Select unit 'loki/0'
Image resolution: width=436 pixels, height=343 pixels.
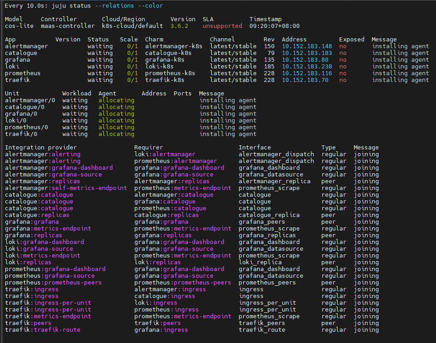point(16,120)
